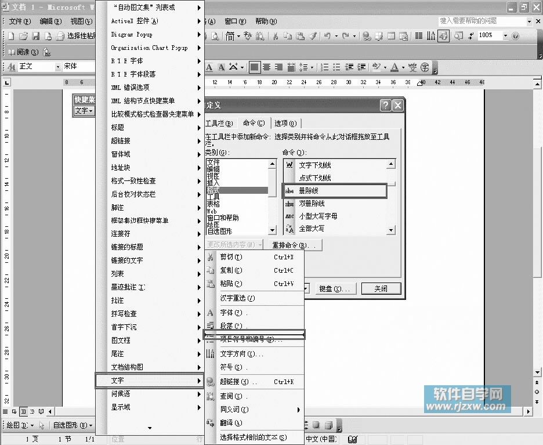The image size is (543, 445).
Task: Click the Center alignment icon
Action: [x=266, y=67]
